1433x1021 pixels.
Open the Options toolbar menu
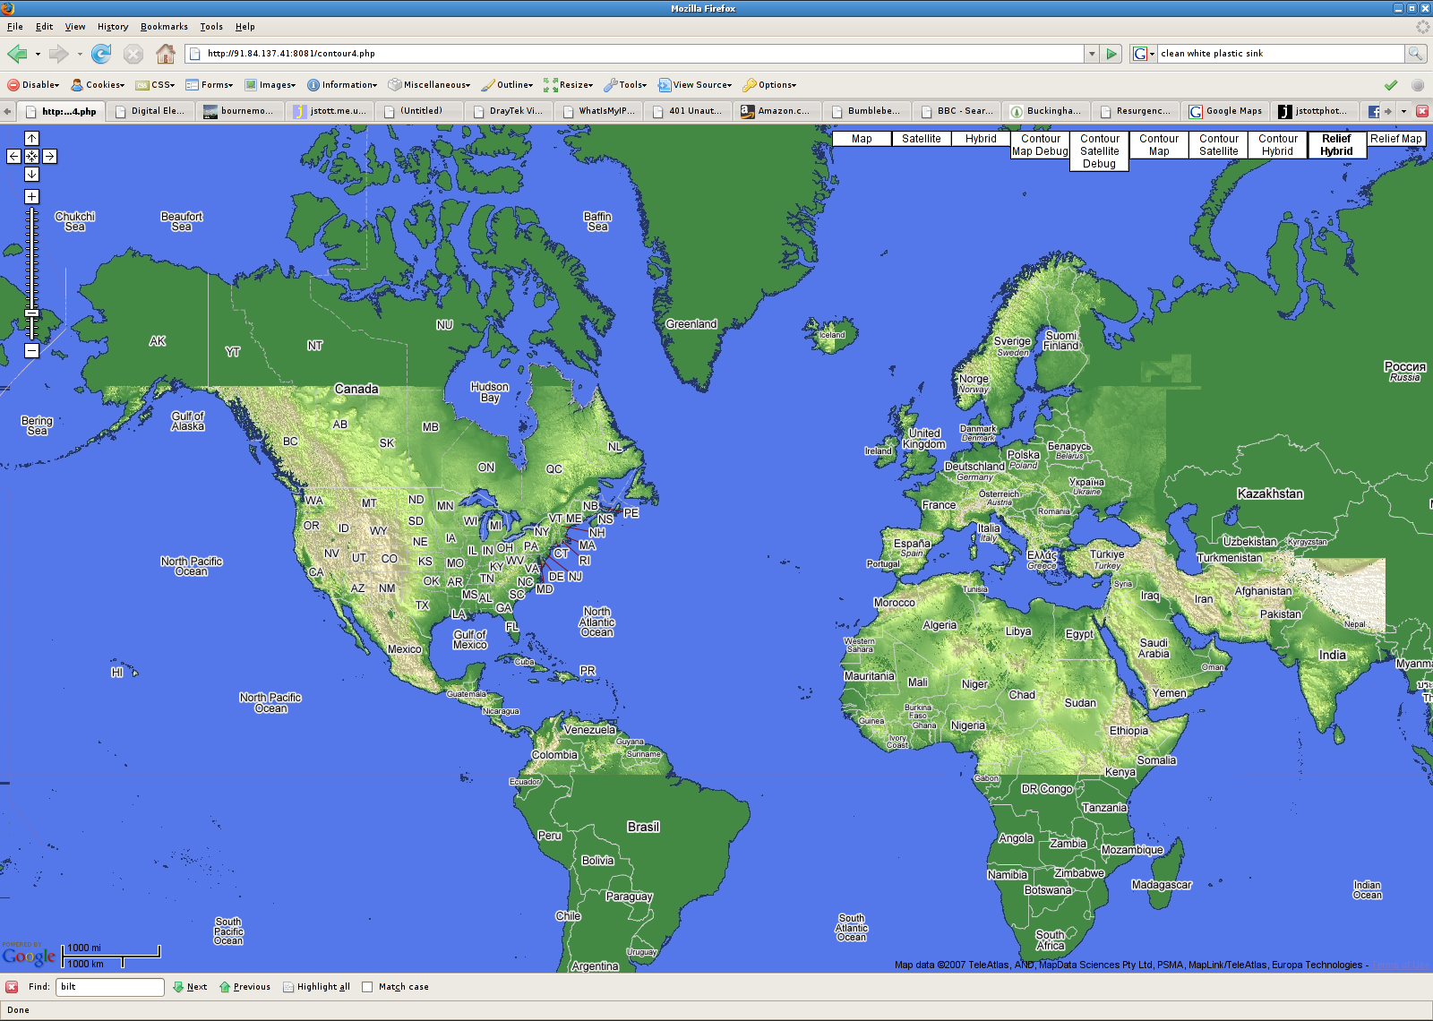click(x=769, y=85)
